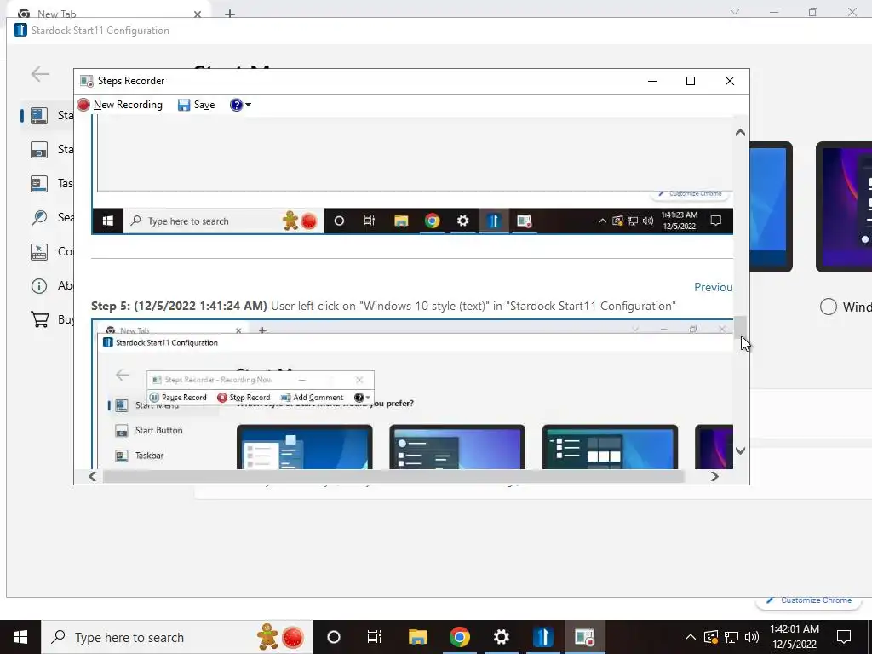The image size is (872, 654).
Task: Open File Explorer from taskbar
Action: [417, 637]
